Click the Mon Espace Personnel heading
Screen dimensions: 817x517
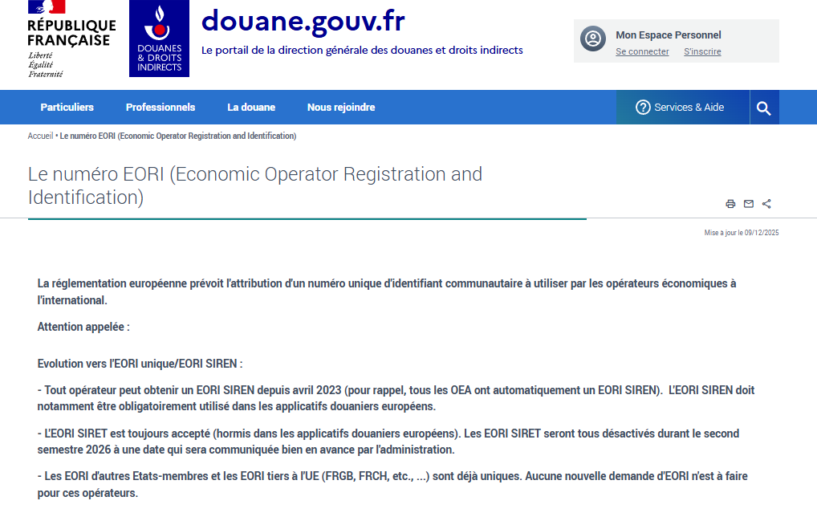click(668, 35)
